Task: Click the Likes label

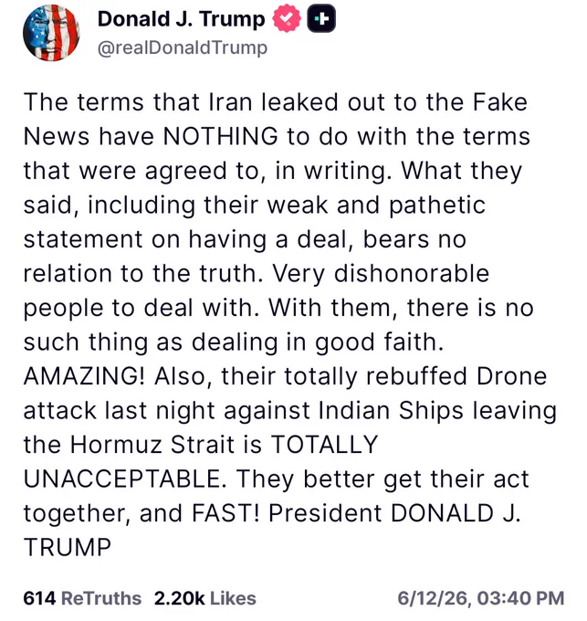Action: click(233, 598)
